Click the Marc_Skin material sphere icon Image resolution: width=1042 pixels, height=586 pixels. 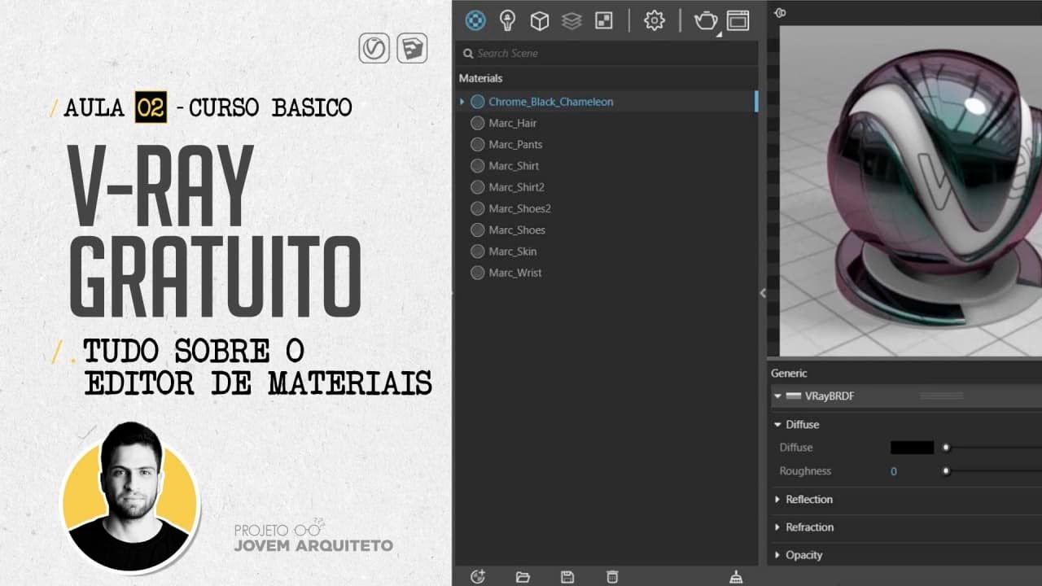478,251
